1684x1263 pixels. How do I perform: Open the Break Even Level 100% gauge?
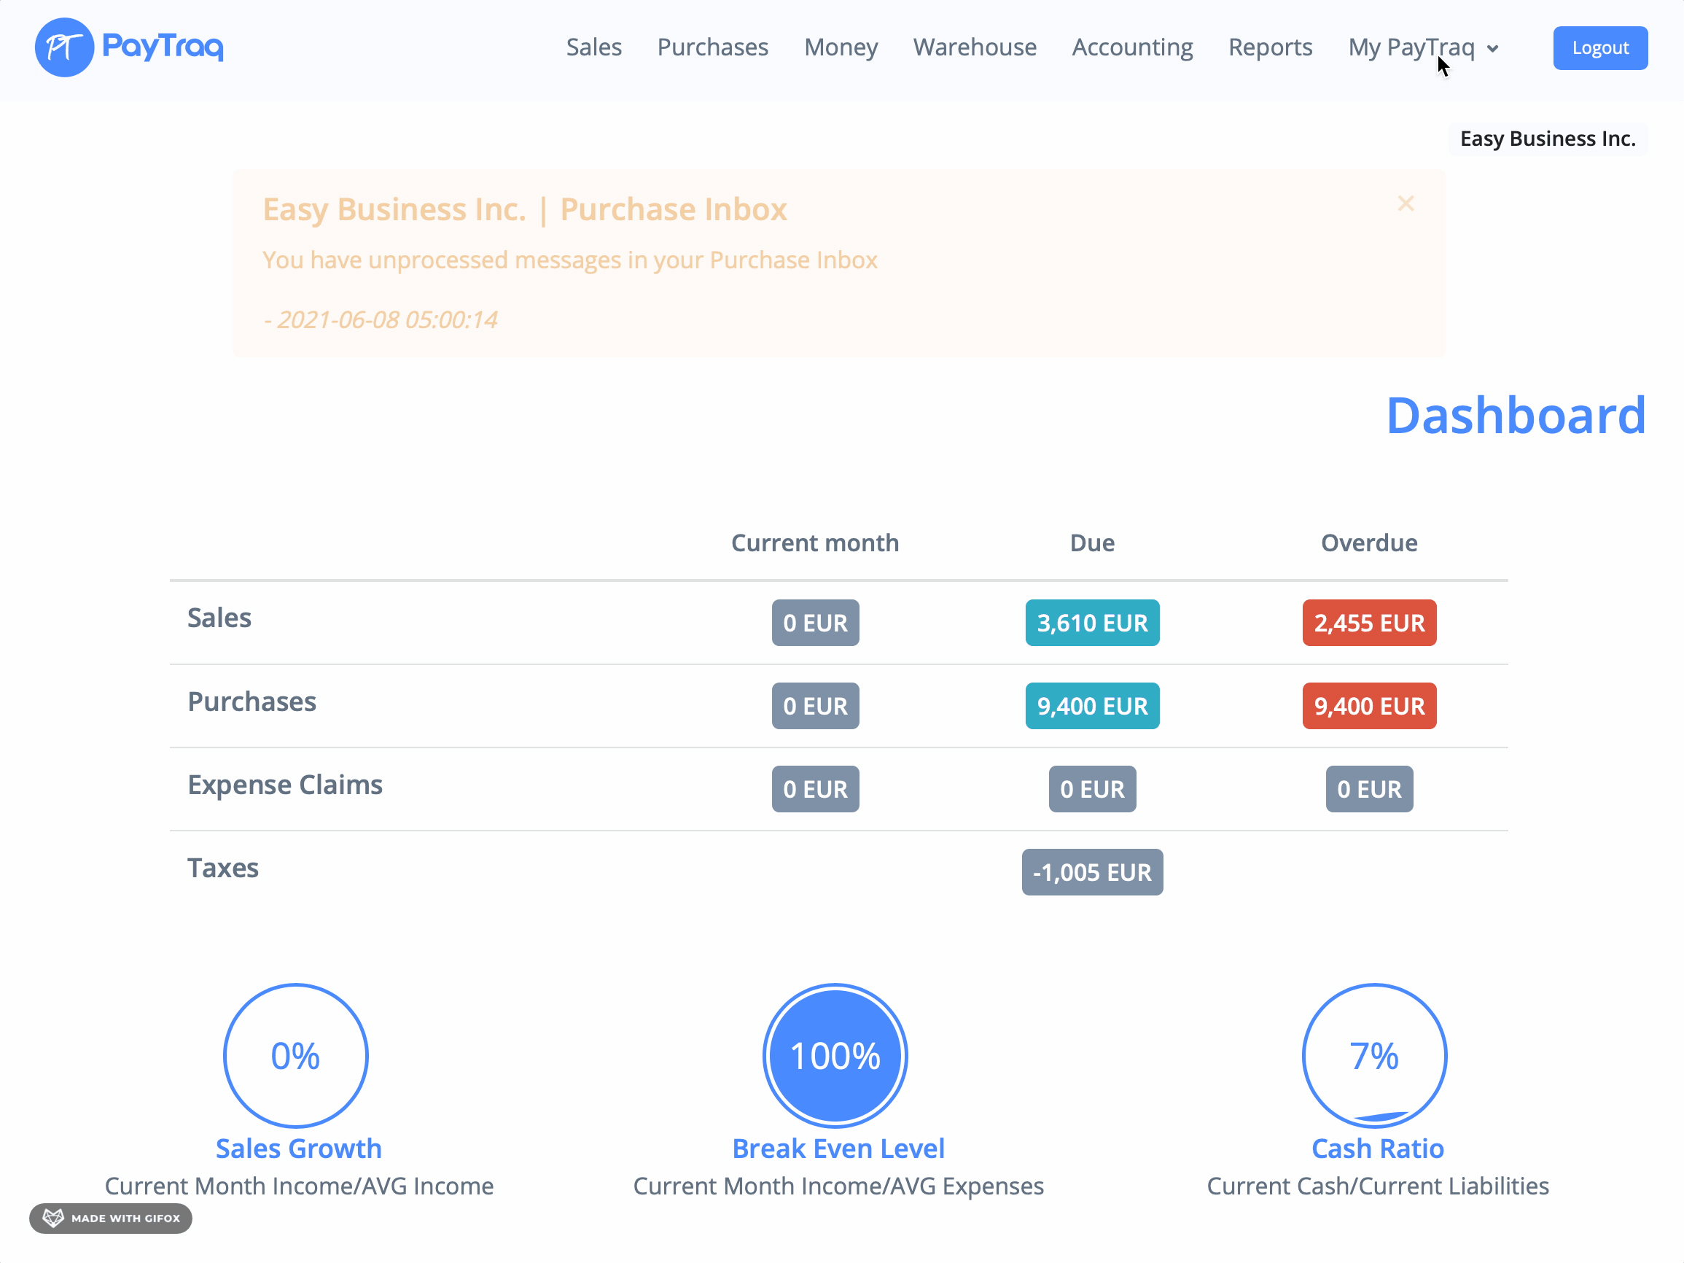[835, 1055]
